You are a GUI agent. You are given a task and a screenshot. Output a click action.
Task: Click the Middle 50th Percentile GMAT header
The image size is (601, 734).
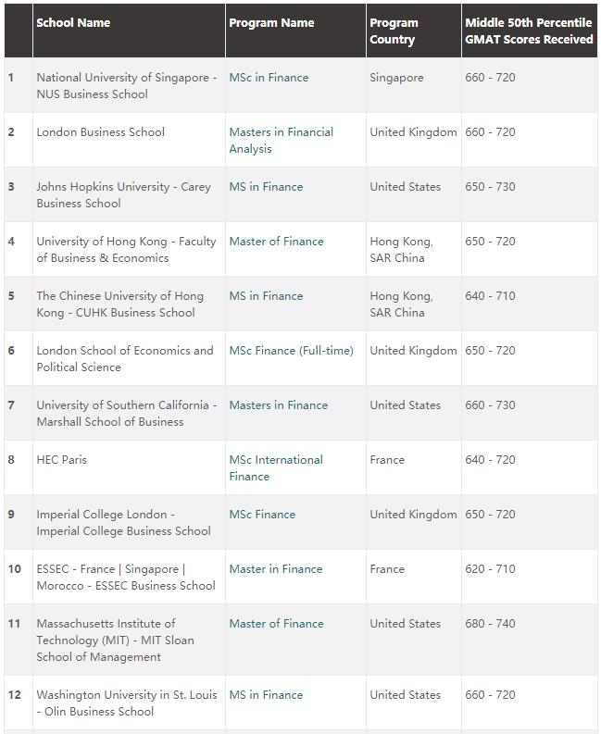click(529, 31)
